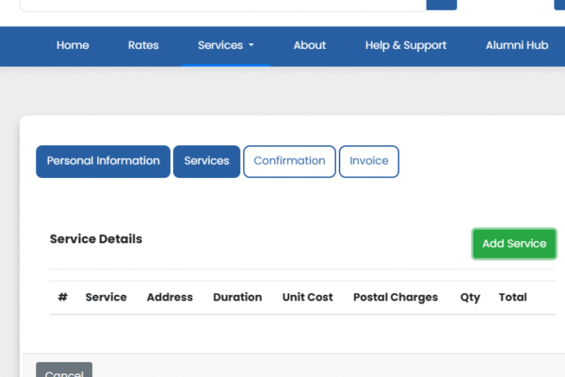The height and width of the screenshot is (377, 565).
Task: Open the Home navigation link
Action: point(73,45)
